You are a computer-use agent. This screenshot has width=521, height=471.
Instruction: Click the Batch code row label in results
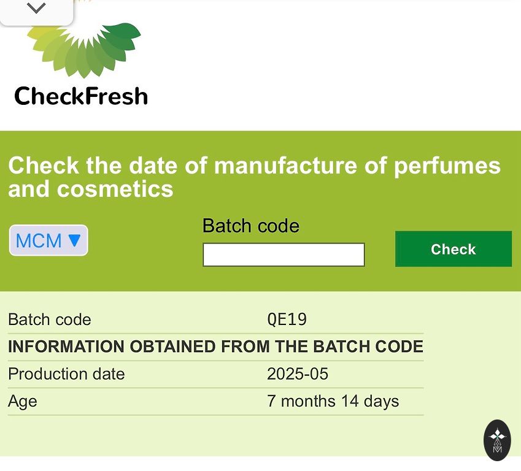tap(49, 320)
